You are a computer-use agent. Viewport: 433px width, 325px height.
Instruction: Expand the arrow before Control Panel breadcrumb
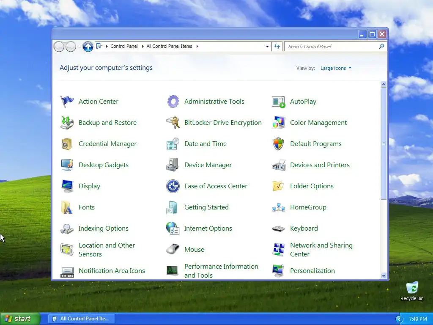(107, 46)
